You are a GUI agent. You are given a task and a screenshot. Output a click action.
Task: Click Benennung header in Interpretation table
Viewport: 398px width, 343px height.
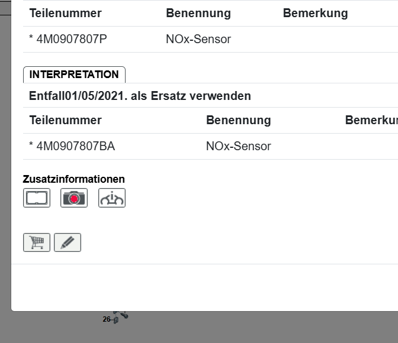(238, 120)
